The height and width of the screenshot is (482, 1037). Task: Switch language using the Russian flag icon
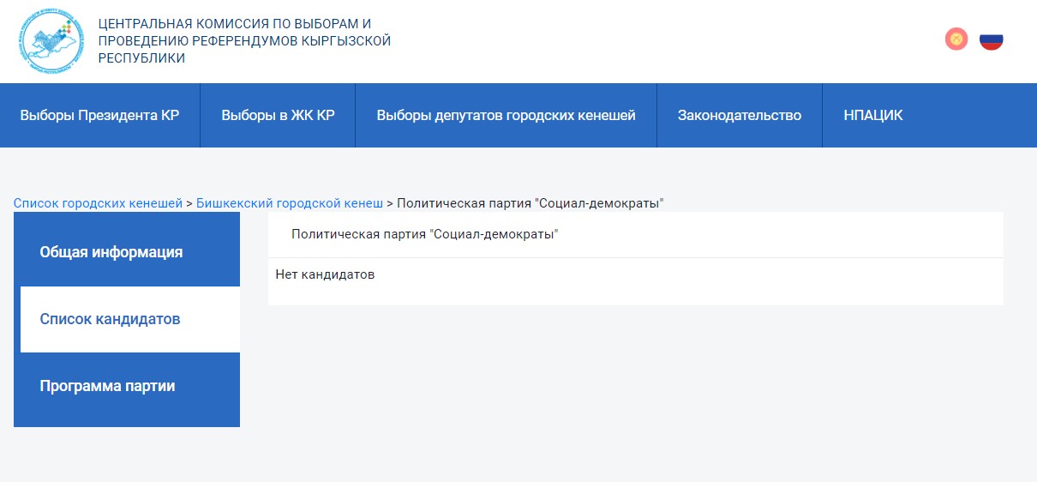[992, 39]
